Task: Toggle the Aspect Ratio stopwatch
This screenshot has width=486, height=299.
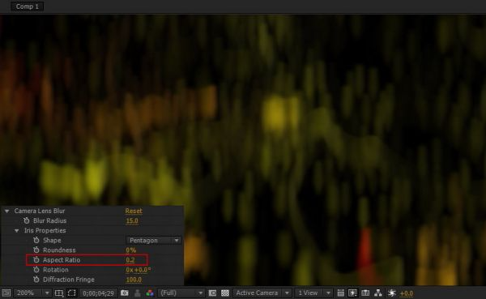Action: (x=36, y=260)
